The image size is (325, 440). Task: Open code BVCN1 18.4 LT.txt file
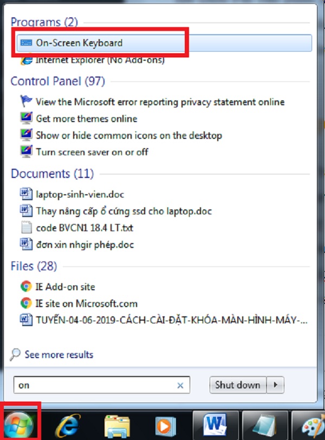(x=84, y=228)
